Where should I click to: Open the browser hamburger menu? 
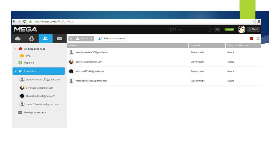259,21
